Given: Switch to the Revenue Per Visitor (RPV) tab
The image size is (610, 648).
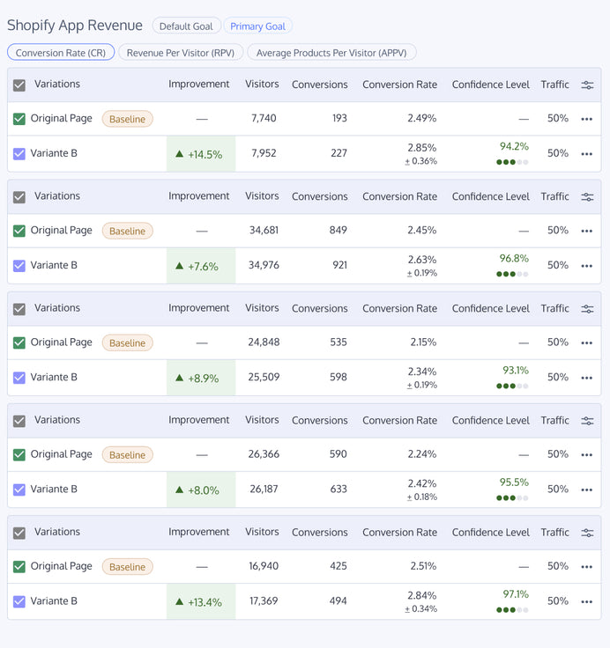Looking at the screenshot, I should point(181,53).
